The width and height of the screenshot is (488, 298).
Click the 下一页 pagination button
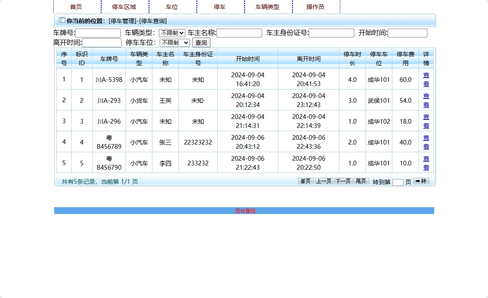pyautogui.click(x=343, y=180)
